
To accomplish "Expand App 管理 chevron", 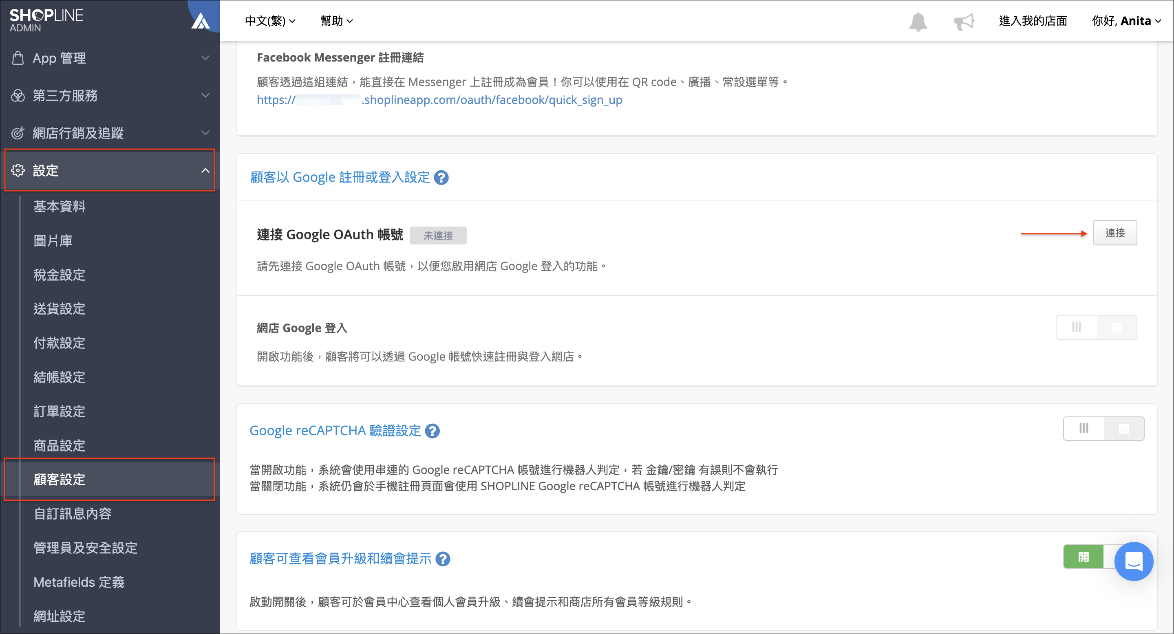I will click(205, 58).
